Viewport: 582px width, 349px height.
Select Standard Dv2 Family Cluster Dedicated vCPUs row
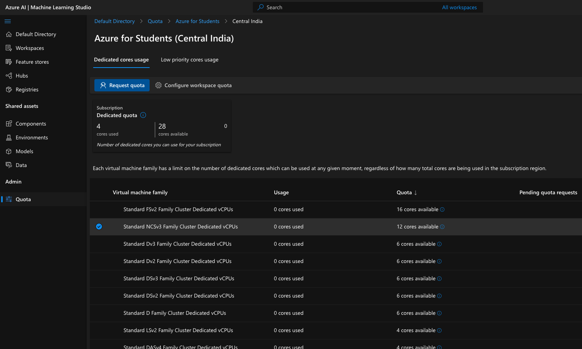[x=336, y=261]
